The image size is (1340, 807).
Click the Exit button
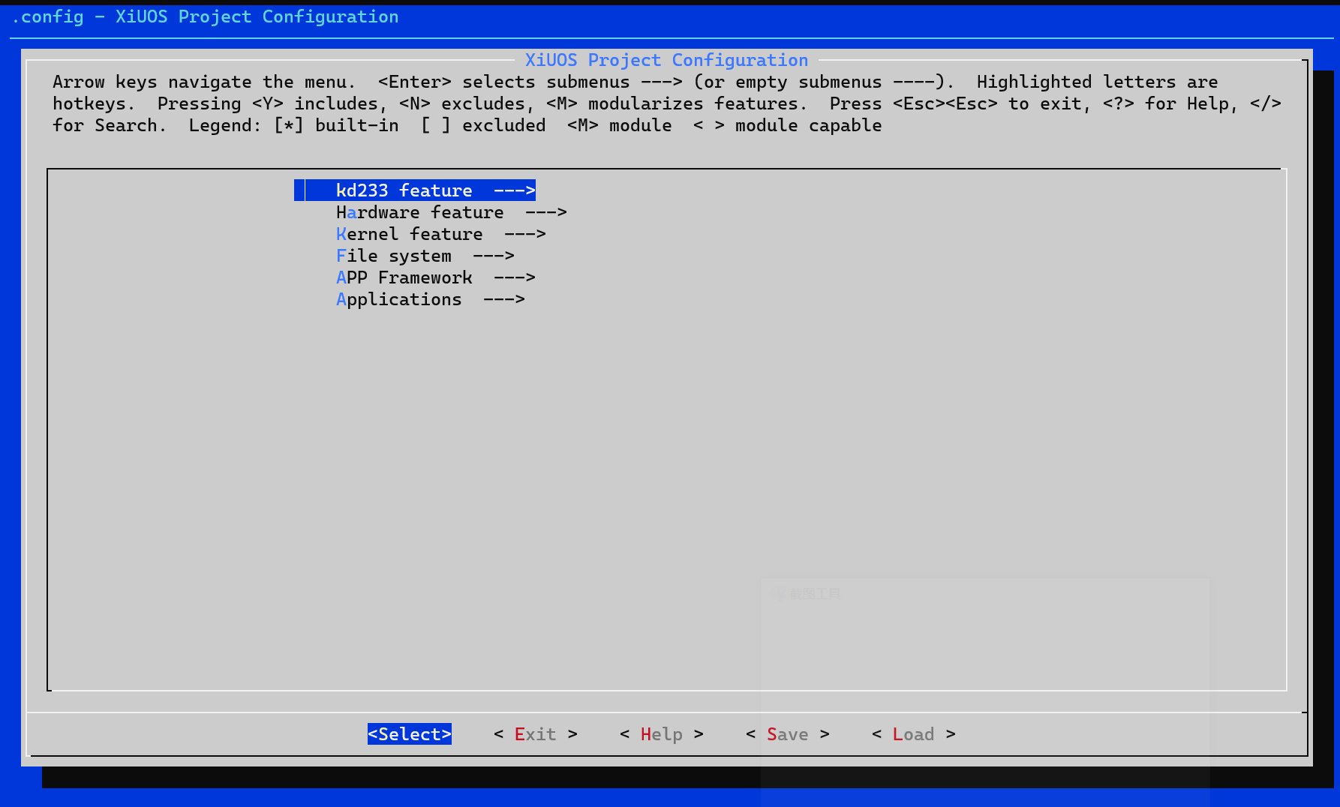point(535,734)
